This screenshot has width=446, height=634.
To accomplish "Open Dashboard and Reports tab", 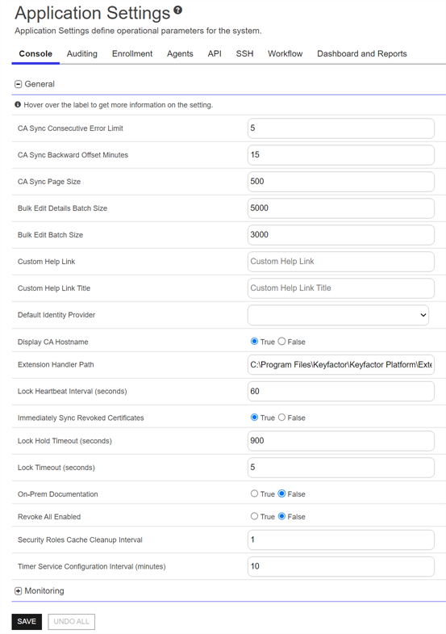I will coord(362,54).
